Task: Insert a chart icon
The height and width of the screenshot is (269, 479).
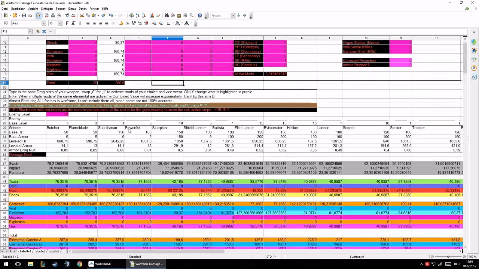Action: (x=152, y=16)
